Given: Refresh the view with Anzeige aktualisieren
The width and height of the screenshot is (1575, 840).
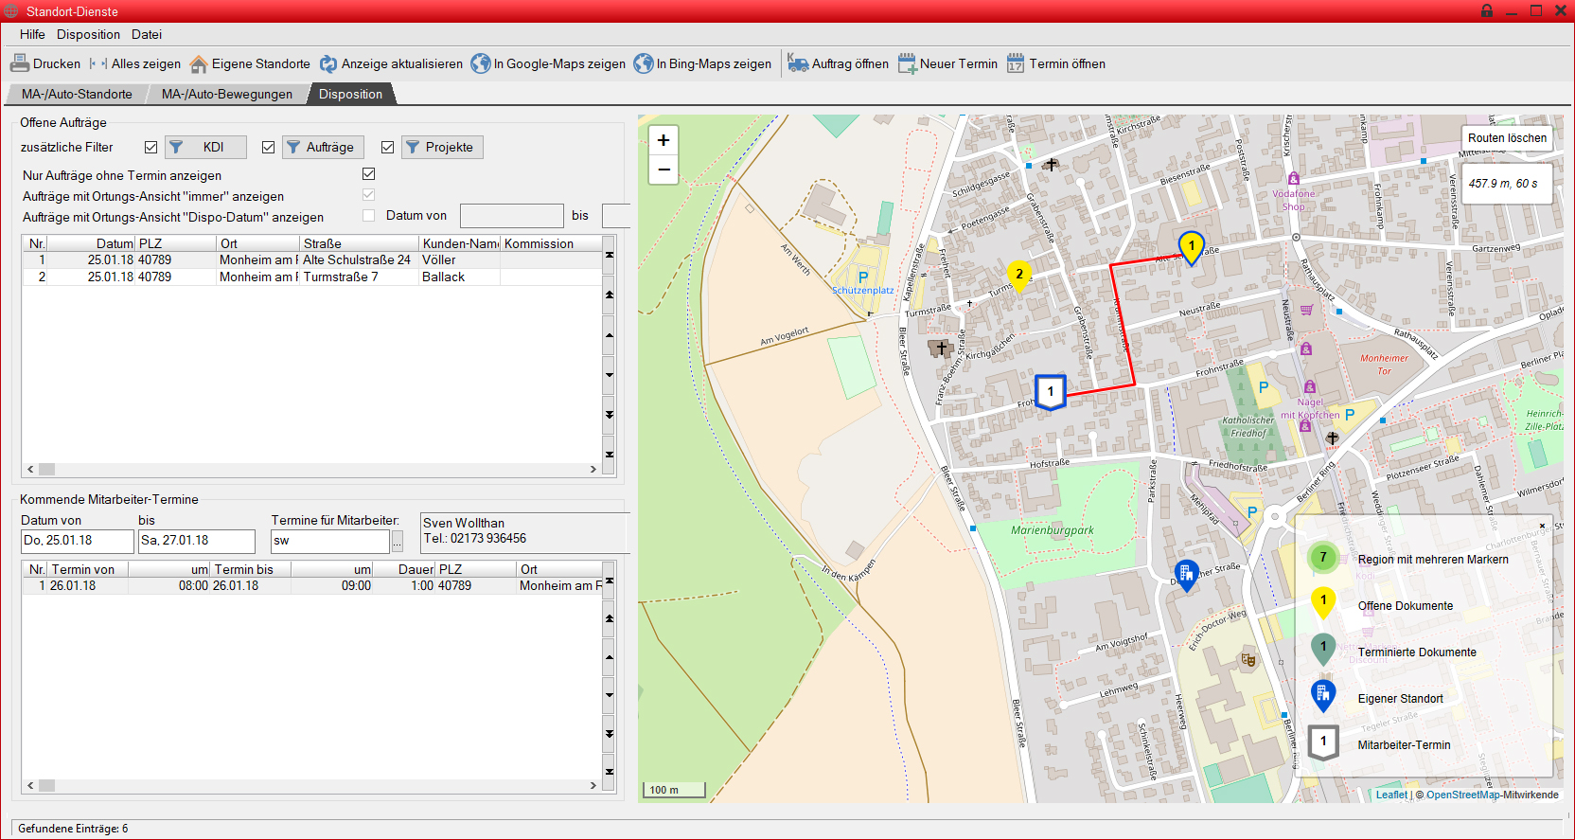Looking at the screenshot, I should pyautogui.click(x=391, y=63).
